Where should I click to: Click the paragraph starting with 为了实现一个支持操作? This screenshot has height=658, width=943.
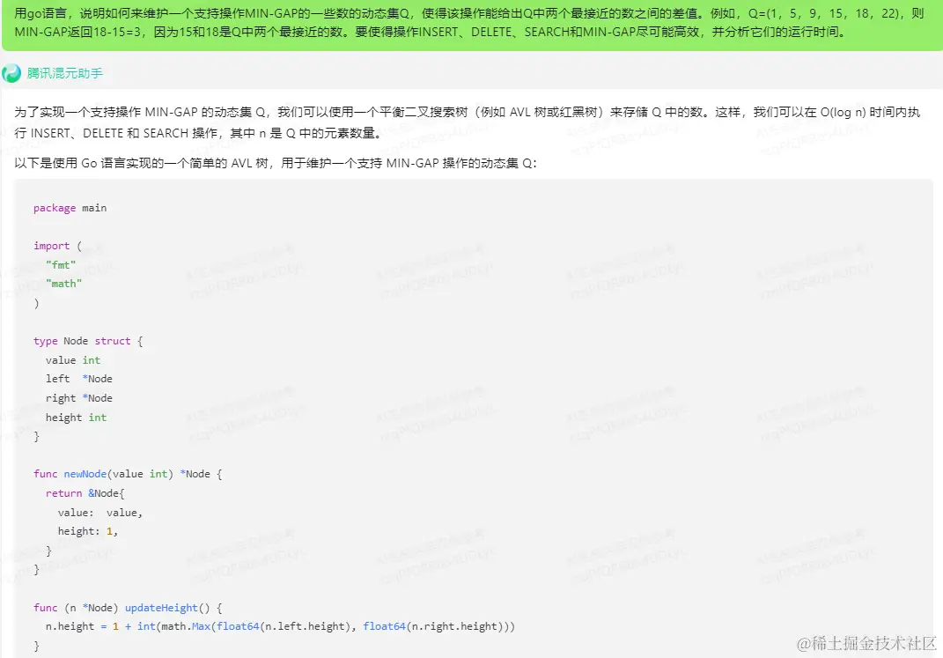tap(468, 122)
